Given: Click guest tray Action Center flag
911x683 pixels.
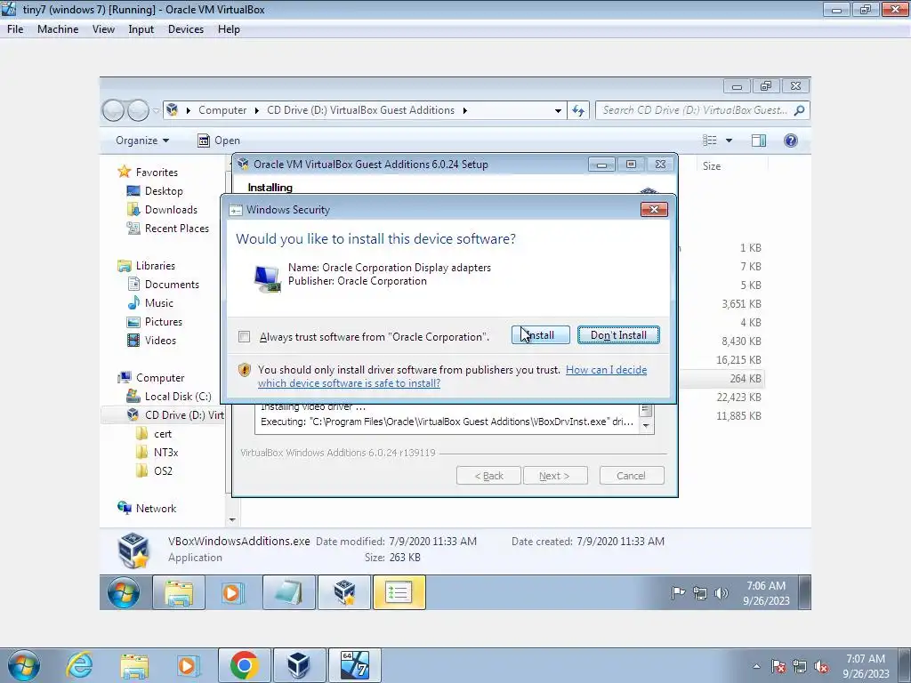Looking at the screenshot, I should pyautogui.click(x=678, y=593).
